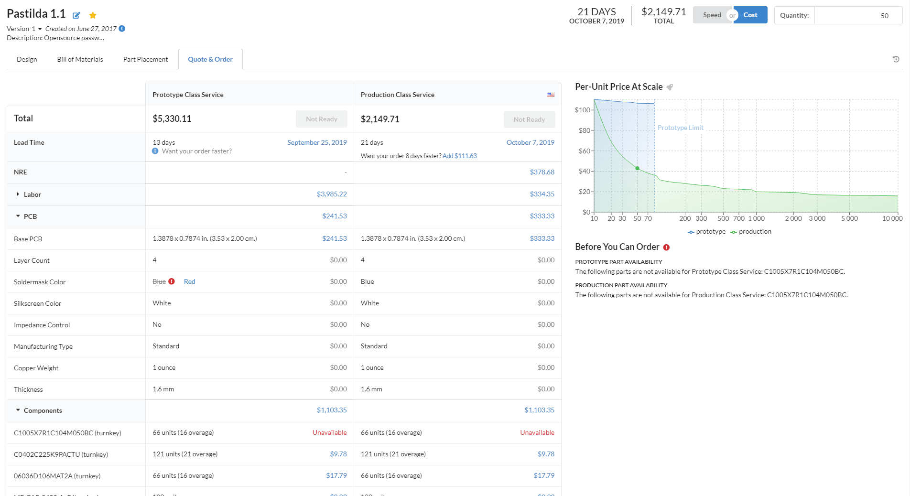Click the Add $111.63 faster order link
This screenshot has width=910, height=496.
pos(459,156)
